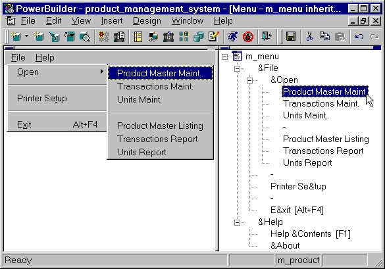Screen dimensions: 385x269
Task: Click the Save floppy disk icon
Action: pyautogui.click(x=290, y=37)
